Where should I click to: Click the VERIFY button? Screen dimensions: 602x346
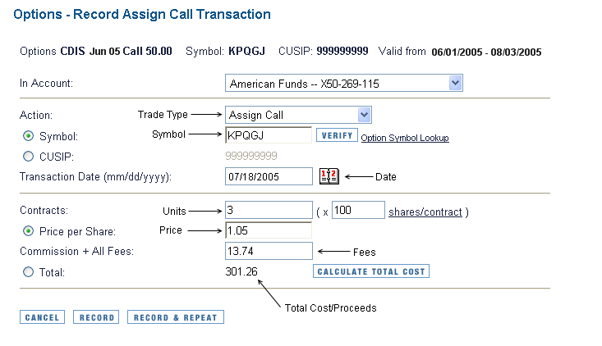[x=337, y=135]
